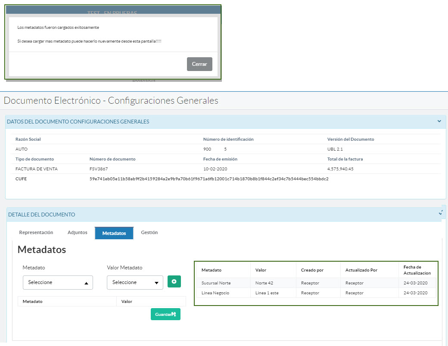The image size is (448, 346).
Task: Open the Valor Metadato select dropdown
Action: 135,283
